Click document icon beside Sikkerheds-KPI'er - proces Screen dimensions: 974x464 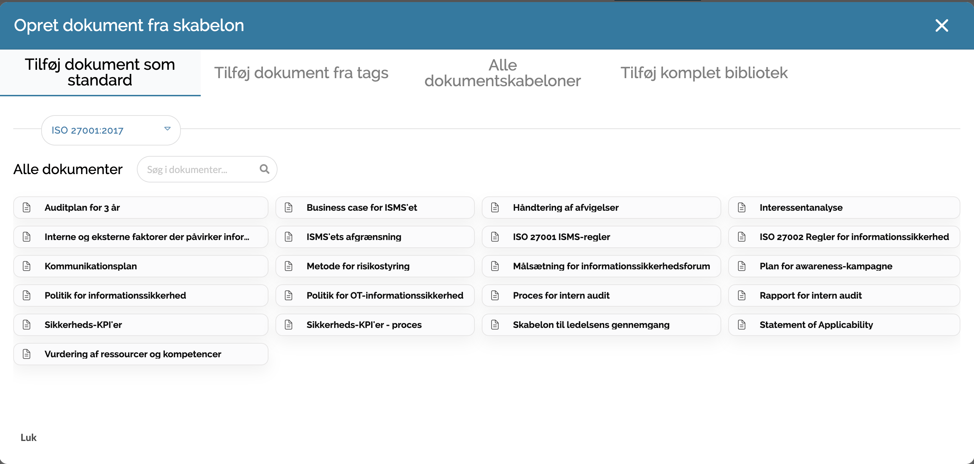click(x=288, y=324)
